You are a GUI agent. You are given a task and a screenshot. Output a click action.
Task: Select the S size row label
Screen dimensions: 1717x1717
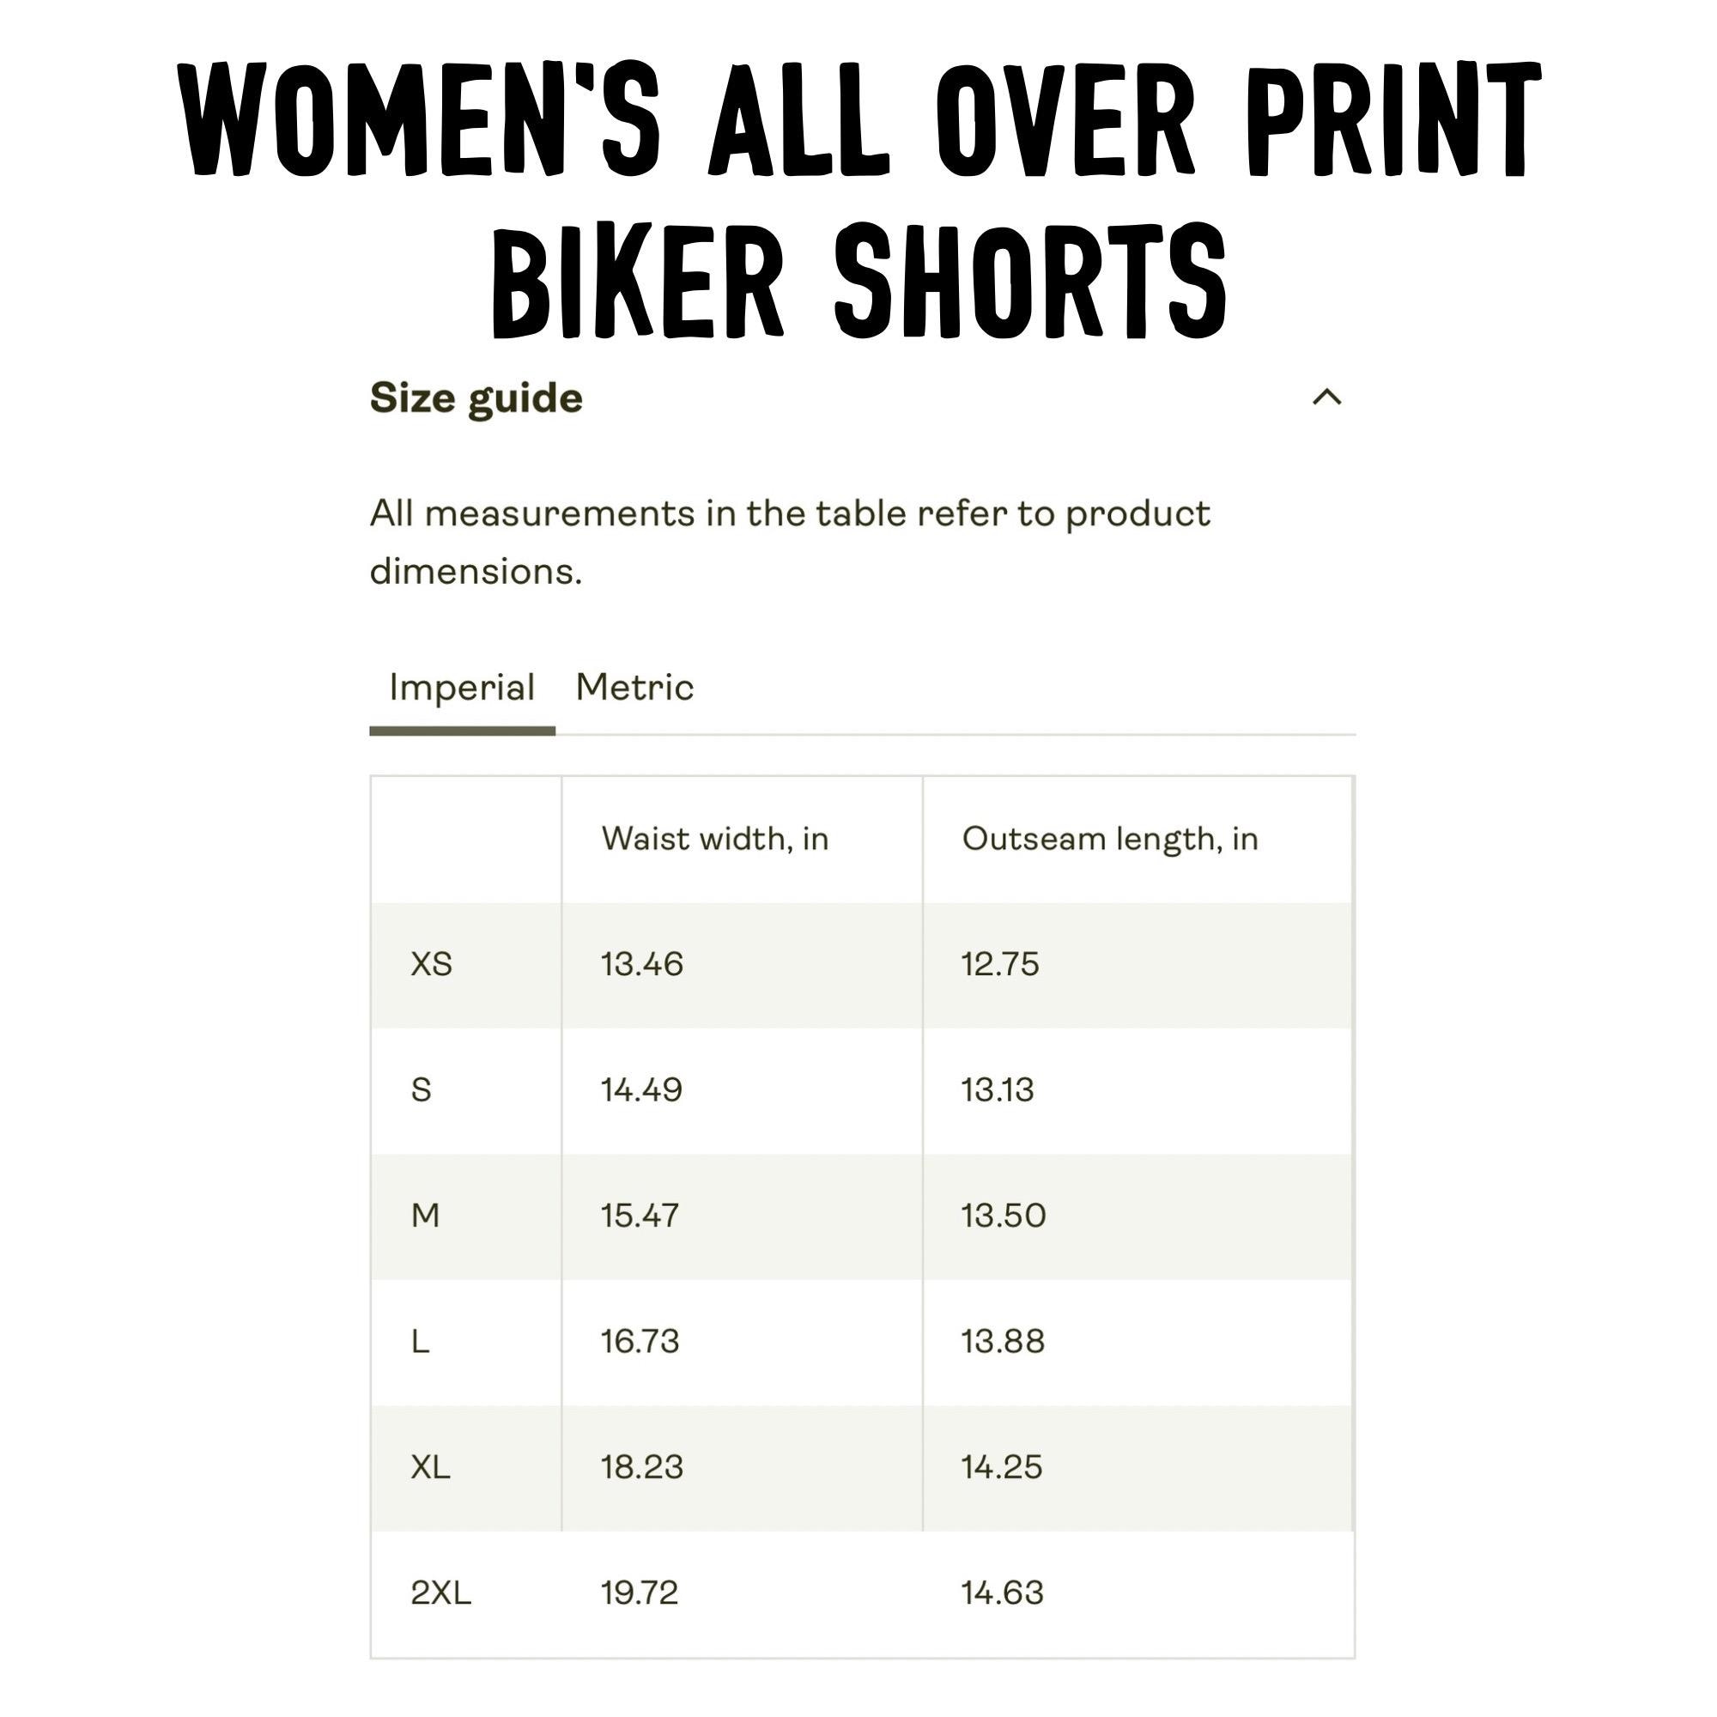(422, 1089)
